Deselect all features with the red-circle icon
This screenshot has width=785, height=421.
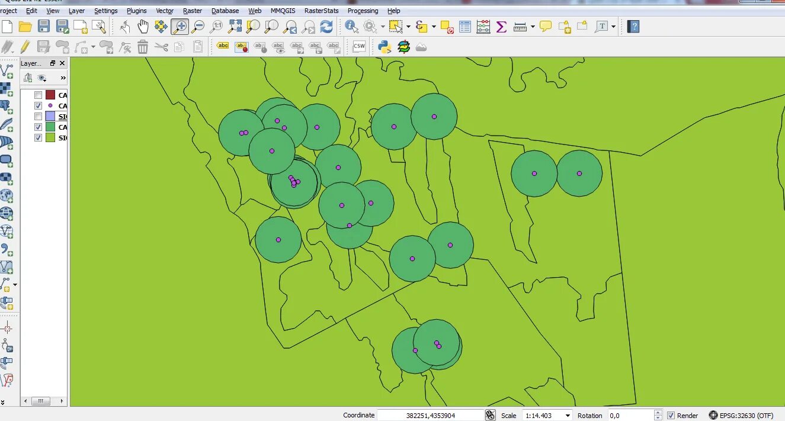point(447,27)
